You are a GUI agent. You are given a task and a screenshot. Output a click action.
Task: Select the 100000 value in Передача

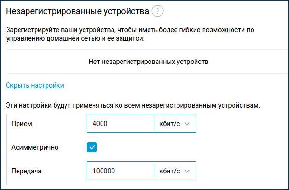103,171
